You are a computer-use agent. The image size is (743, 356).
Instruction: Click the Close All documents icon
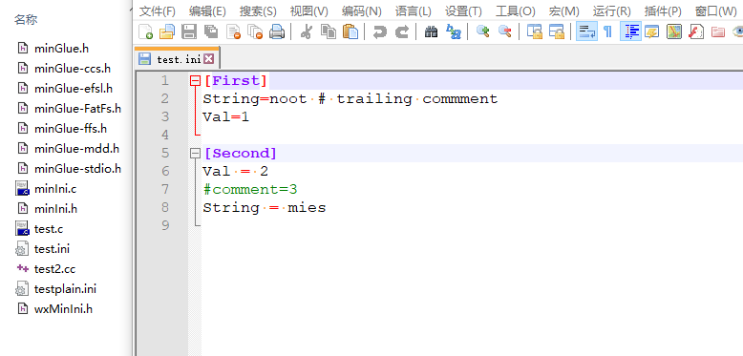(x=255, y=31)
